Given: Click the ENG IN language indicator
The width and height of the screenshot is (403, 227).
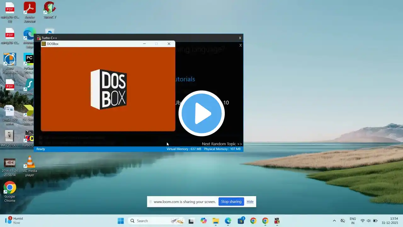Looking at the screenshot, I should (x=353, y=221).
